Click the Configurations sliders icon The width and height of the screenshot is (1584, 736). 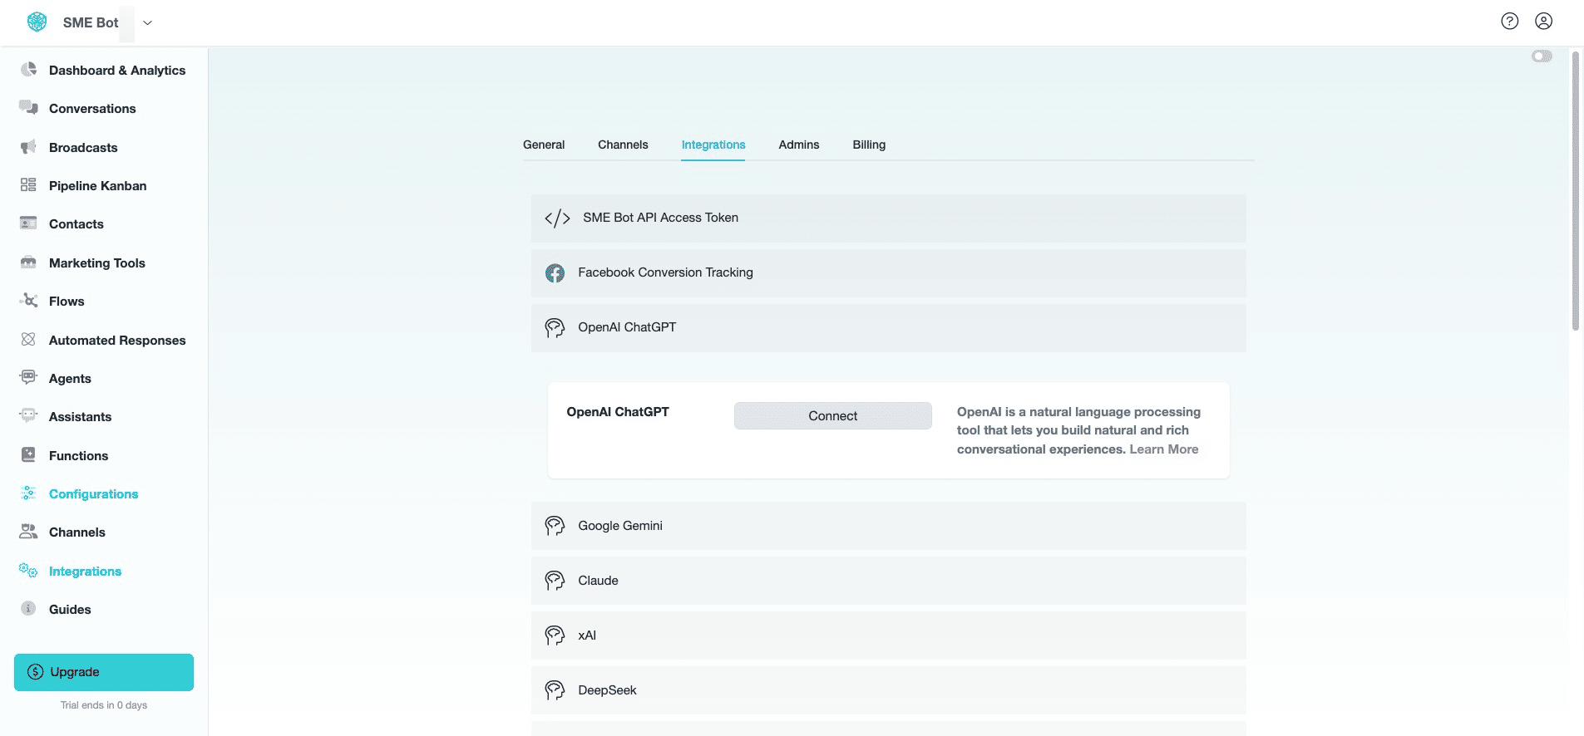[29, 493]
